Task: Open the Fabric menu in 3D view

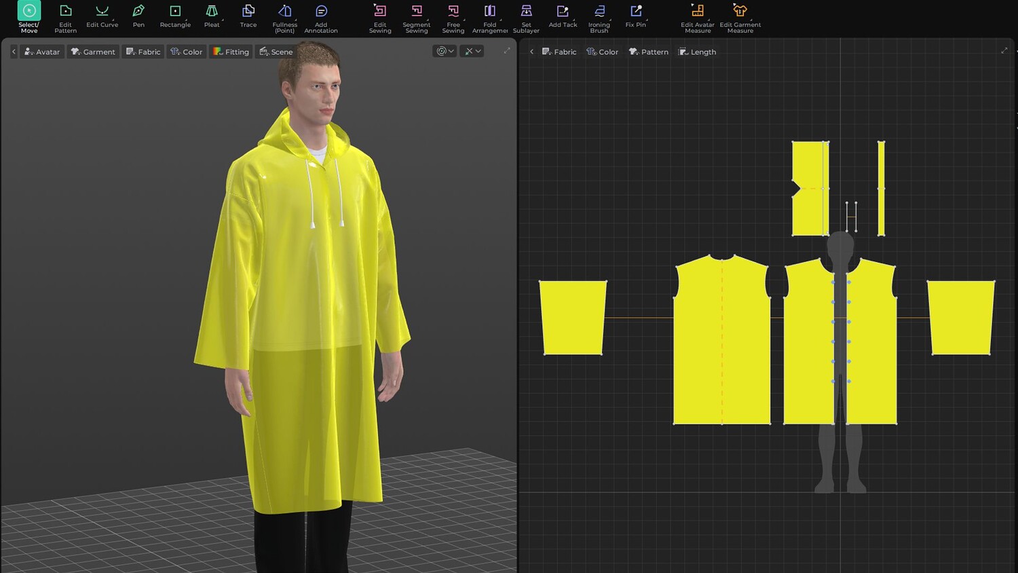Action: [x=143, y=52]
